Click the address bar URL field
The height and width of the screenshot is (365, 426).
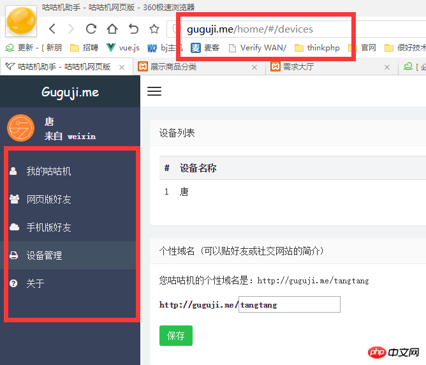[296, 29]
